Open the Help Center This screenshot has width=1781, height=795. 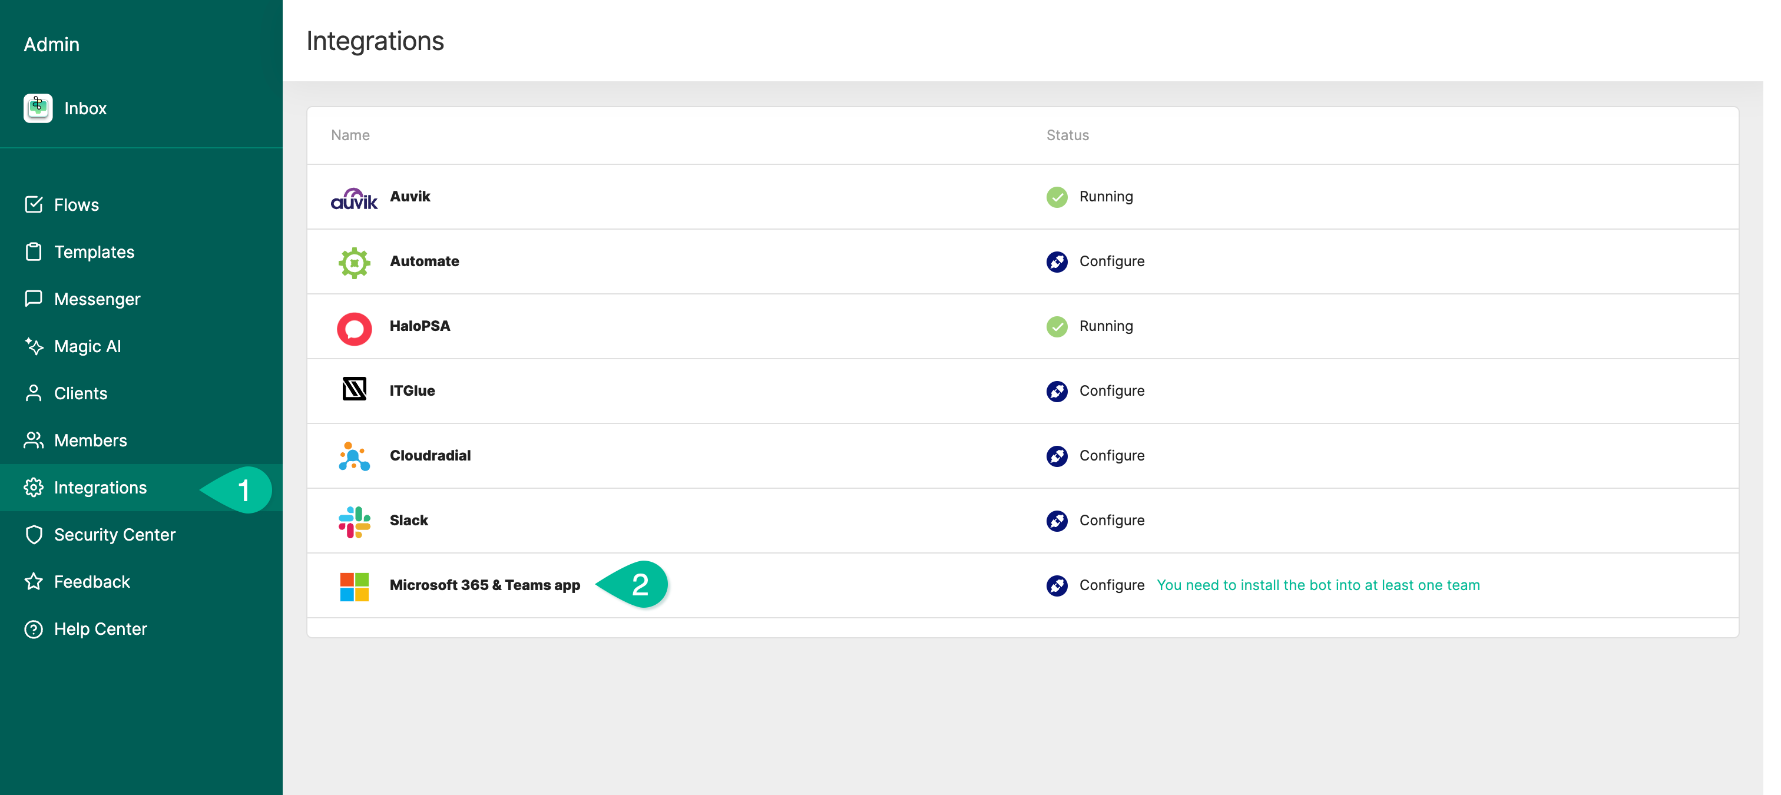pos(100,628)
